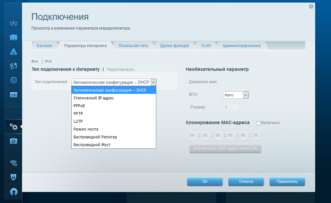Image resolution: width=331 pixels, height=203 pixels.
Task: Open Media Prioritization sidebar icon
Action: [14, 66]
